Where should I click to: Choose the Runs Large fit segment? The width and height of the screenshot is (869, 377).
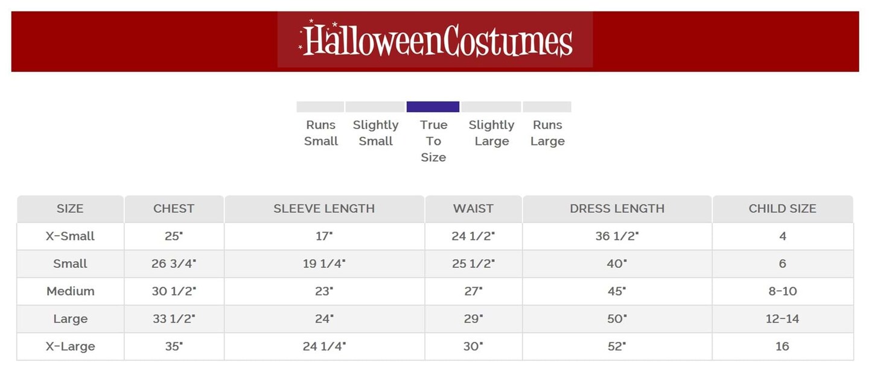[x=547, y=107]
